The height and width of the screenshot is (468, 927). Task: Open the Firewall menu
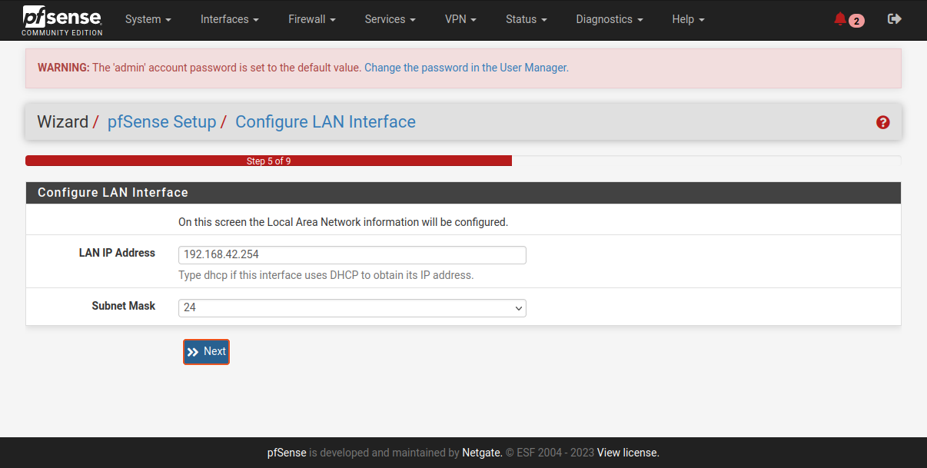pyautogui.click(x=311, y=19)
